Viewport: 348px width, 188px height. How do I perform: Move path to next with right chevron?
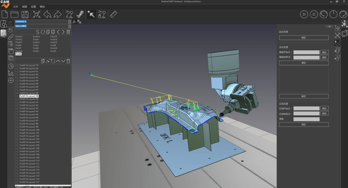point(63,32)
